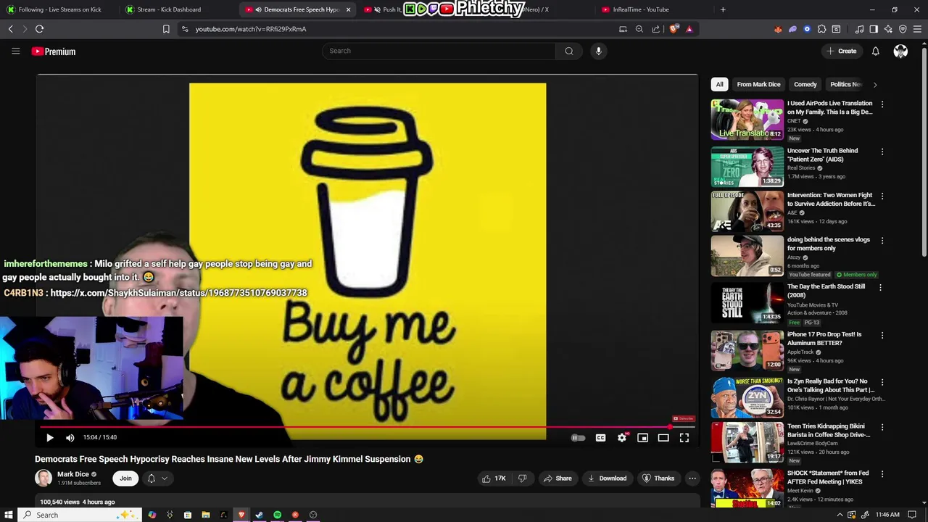This screenshot has height=522, width=928.
Task: Open the account avatar menu
Action: (x=900, y=51)
